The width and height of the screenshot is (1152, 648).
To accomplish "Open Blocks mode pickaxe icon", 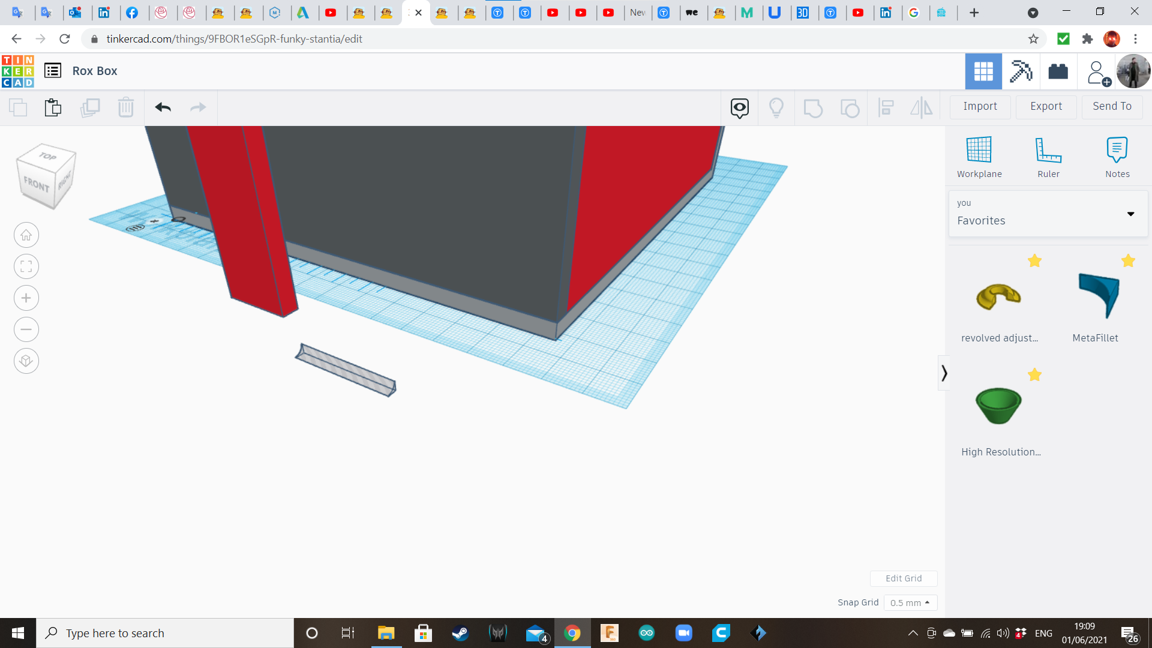I will click(1021, 71).
